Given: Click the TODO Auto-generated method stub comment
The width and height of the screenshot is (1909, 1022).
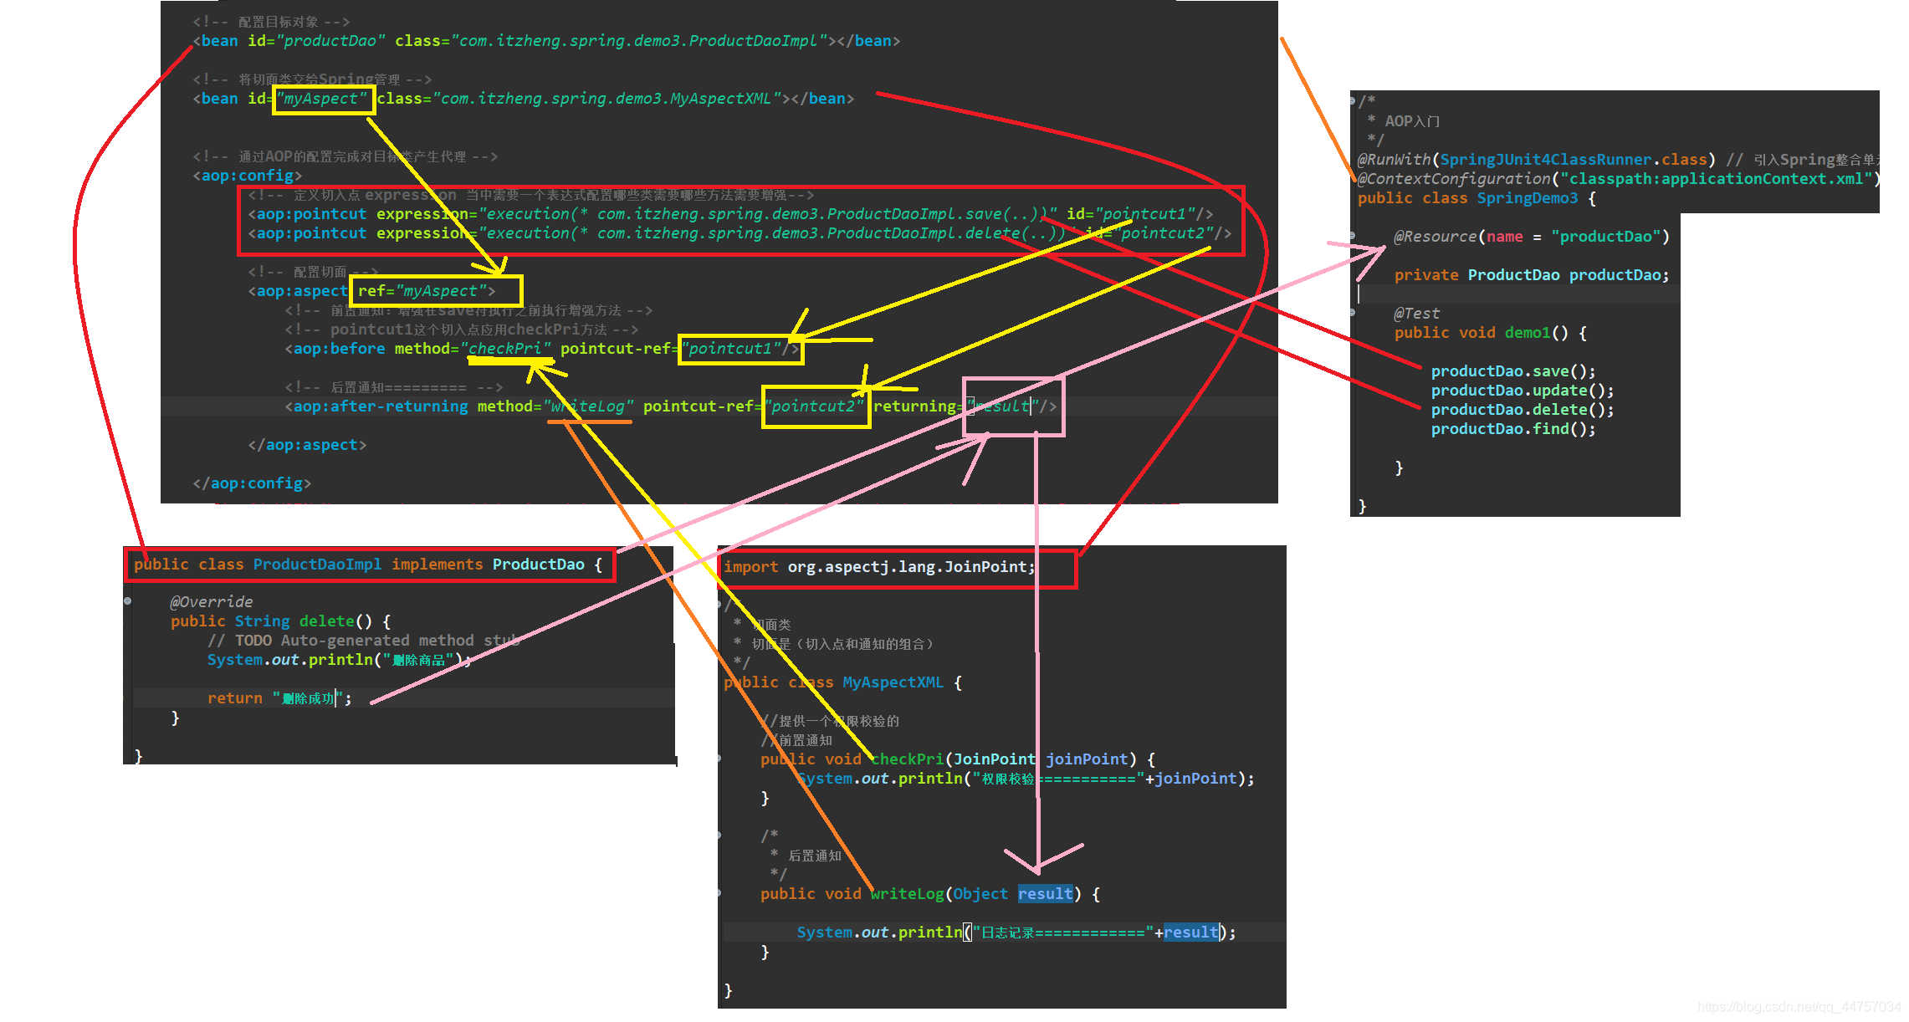Looking at the screenshot, I should tap(364, 641).
